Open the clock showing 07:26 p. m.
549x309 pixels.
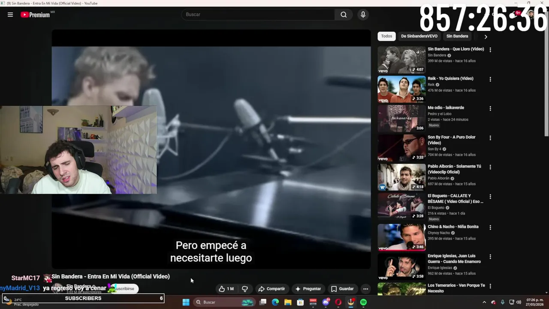(535, 302)
